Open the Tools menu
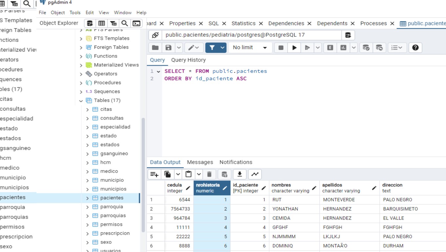This screenshot has width=446, height=252. (x=75, y=12)
